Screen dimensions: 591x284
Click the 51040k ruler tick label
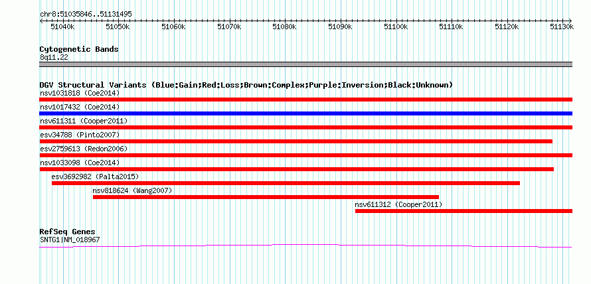62,27
